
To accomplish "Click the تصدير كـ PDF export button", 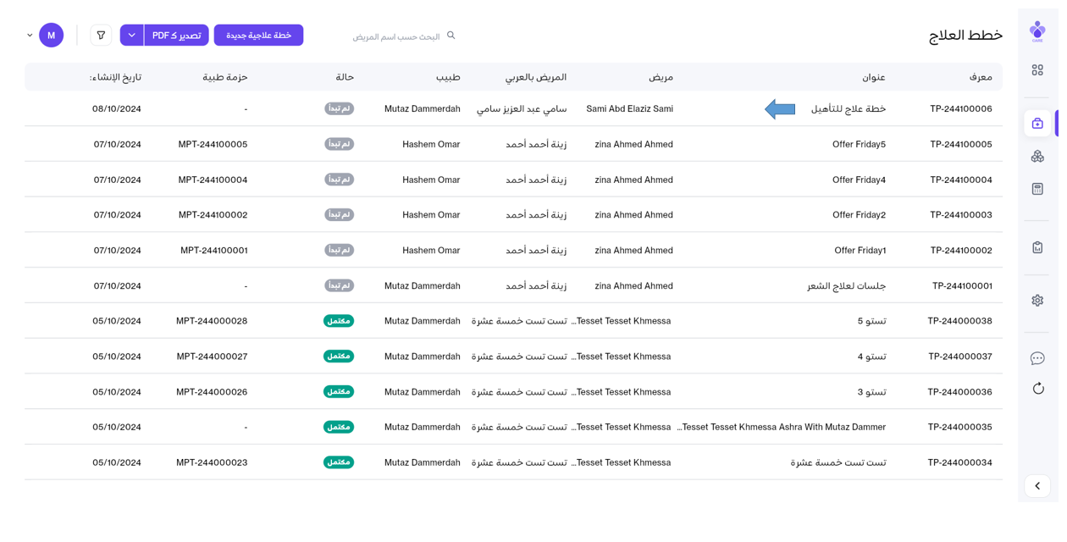I will 176,36.
